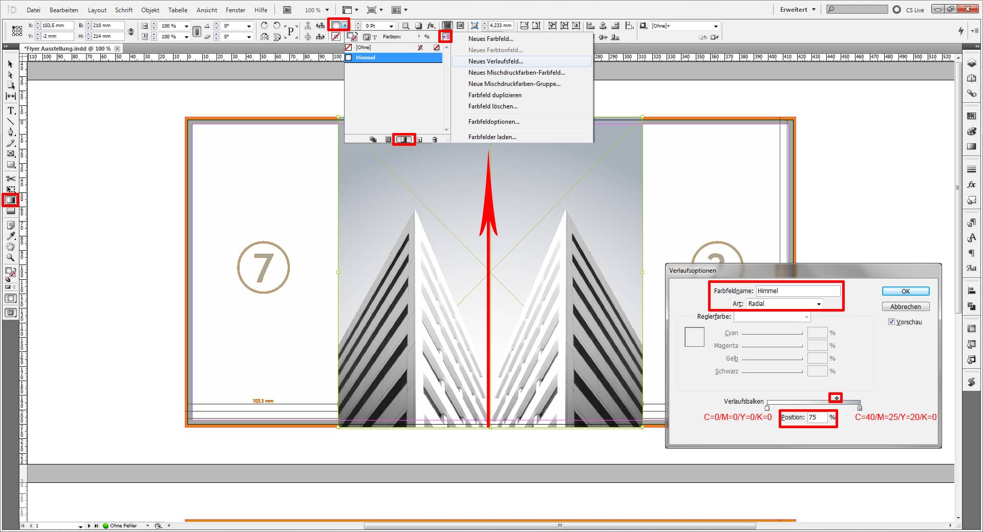The width and height of the screenshot is (983, 532).
Task: Click the right gradient stop on Verlaufsbalken
Action: [860, 408]
